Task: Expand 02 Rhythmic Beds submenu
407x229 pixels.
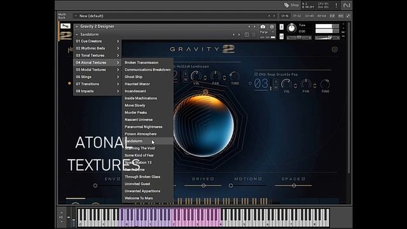Action: [97, 48]
